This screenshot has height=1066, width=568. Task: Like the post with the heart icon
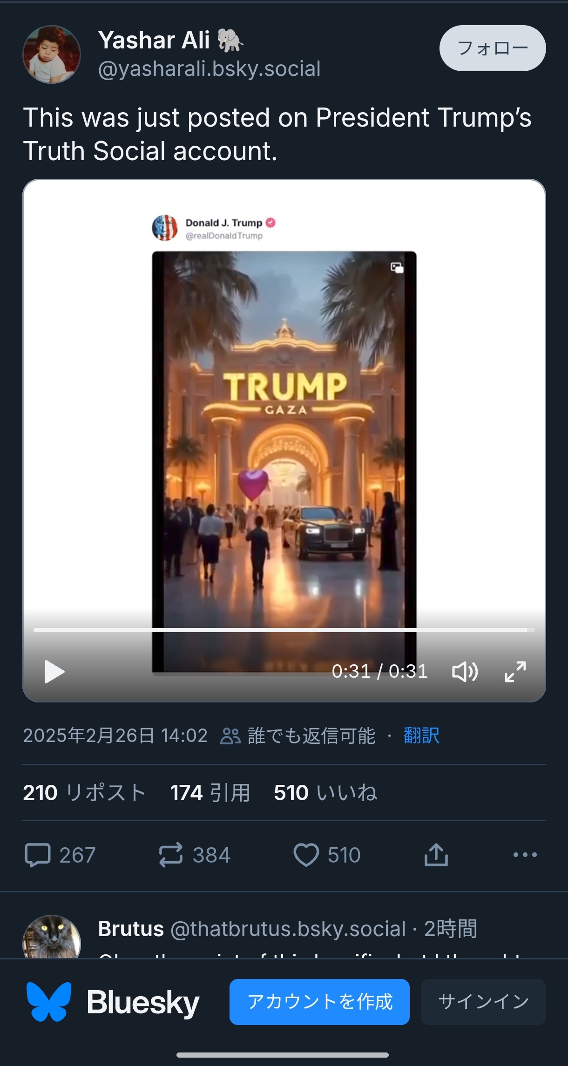[x=306, y=855]
